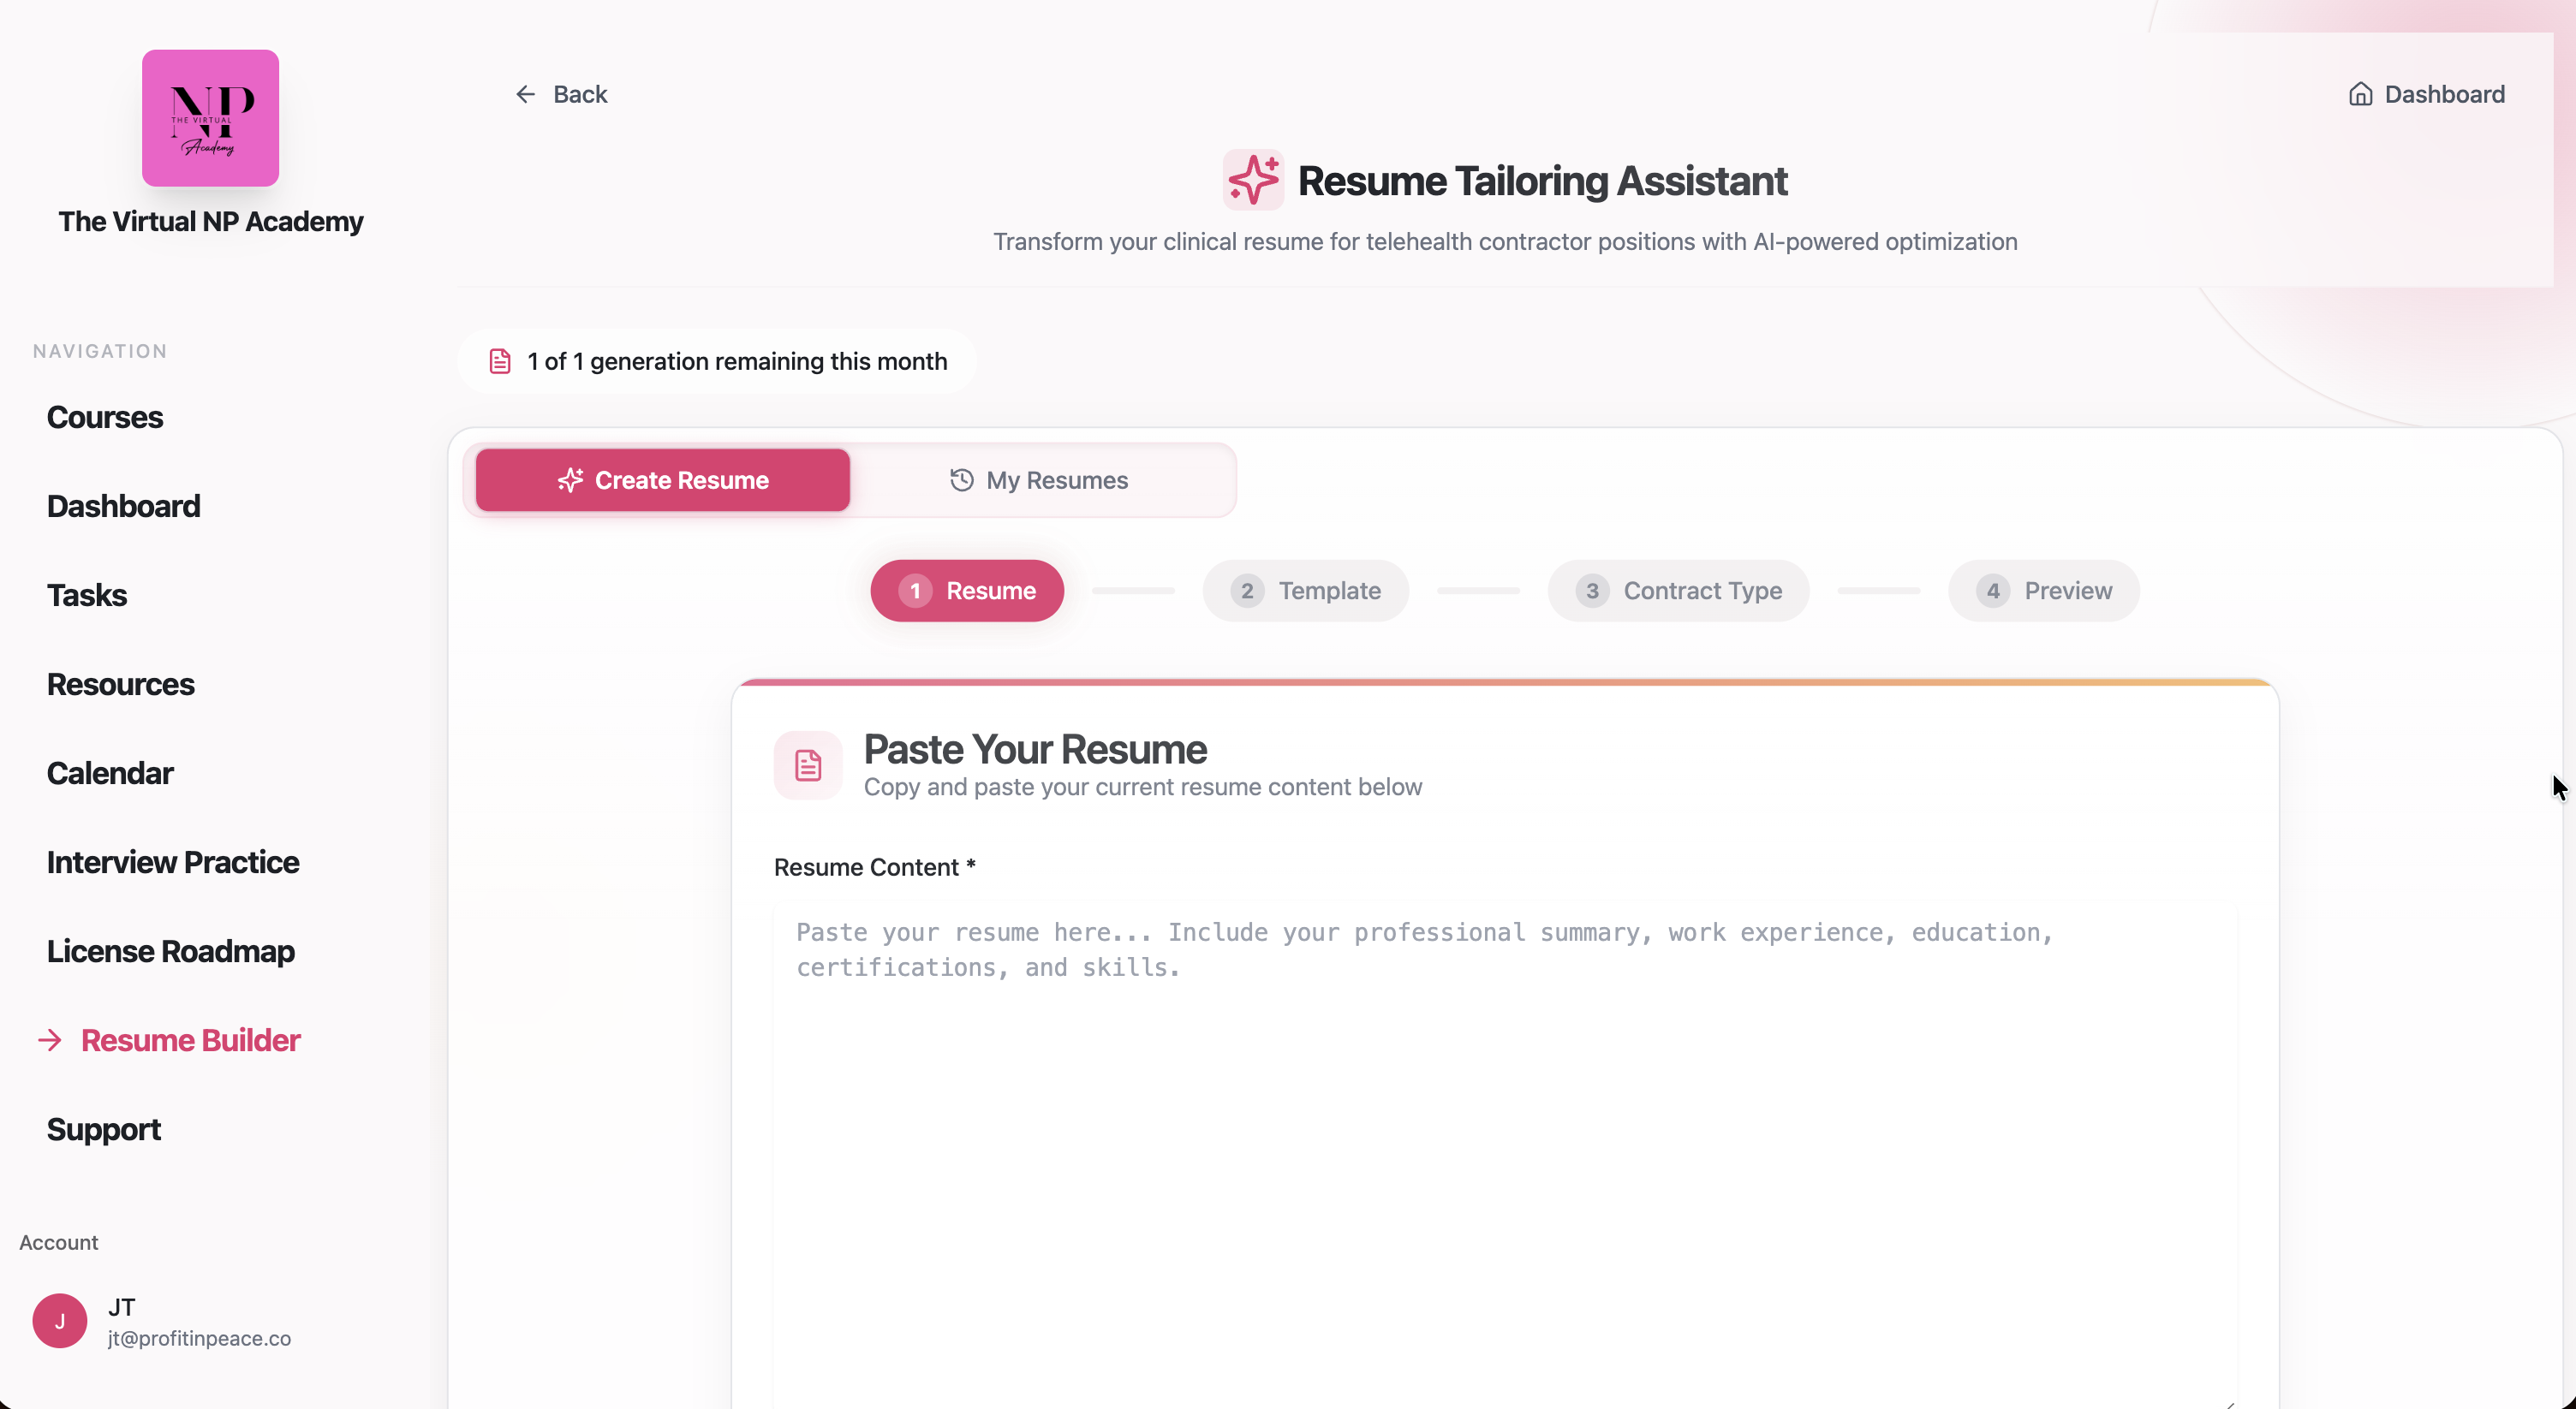2576x1409 pixels.
Task: Open Interview Practice in the sidebar
Action: pyautogui.click(x=173, y=862)
